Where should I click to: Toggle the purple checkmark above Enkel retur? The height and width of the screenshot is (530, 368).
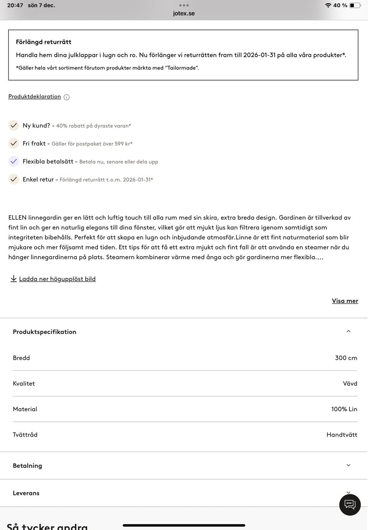point(13,161)
